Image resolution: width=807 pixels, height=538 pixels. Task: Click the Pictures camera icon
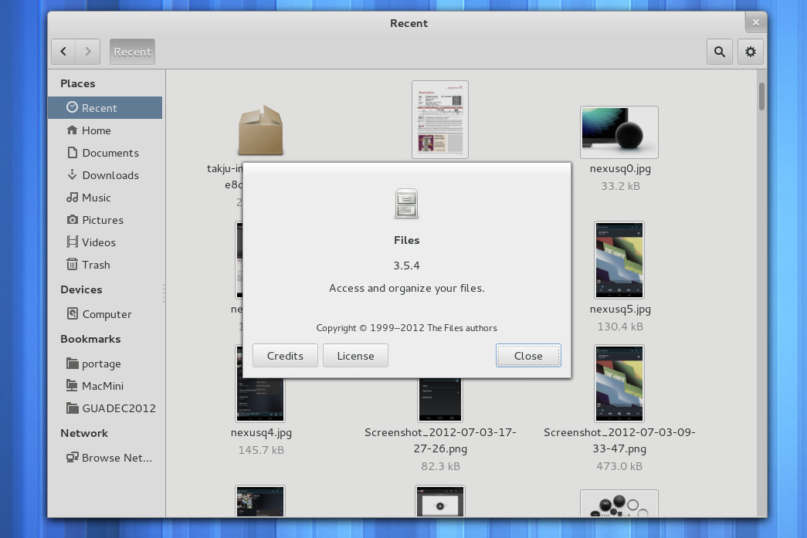(73, 220)
